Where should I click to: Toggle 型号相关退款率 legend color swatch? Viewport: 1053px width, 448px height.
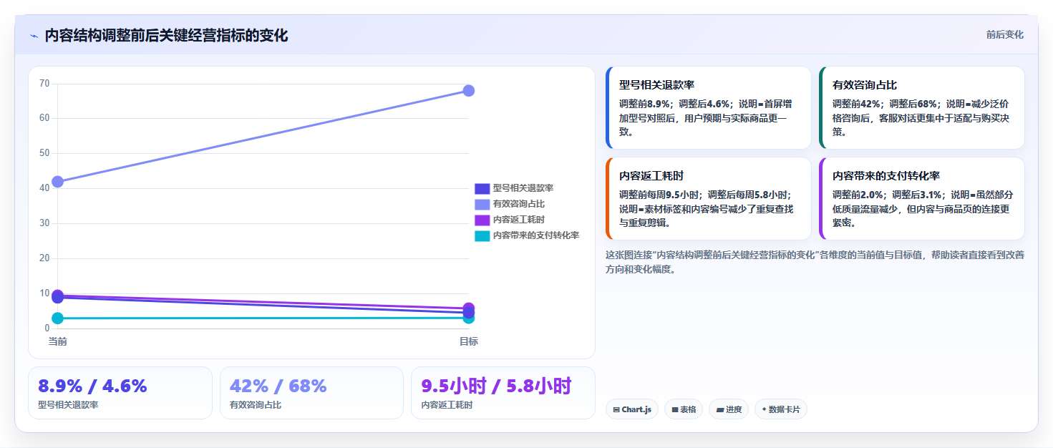coord(482,188)
